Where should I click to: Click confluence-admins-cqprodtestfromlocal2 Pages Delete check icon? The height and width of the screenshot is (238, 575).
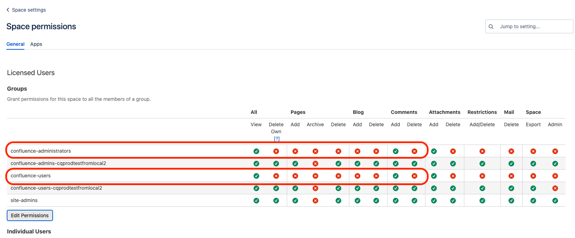tap(338, 164)
